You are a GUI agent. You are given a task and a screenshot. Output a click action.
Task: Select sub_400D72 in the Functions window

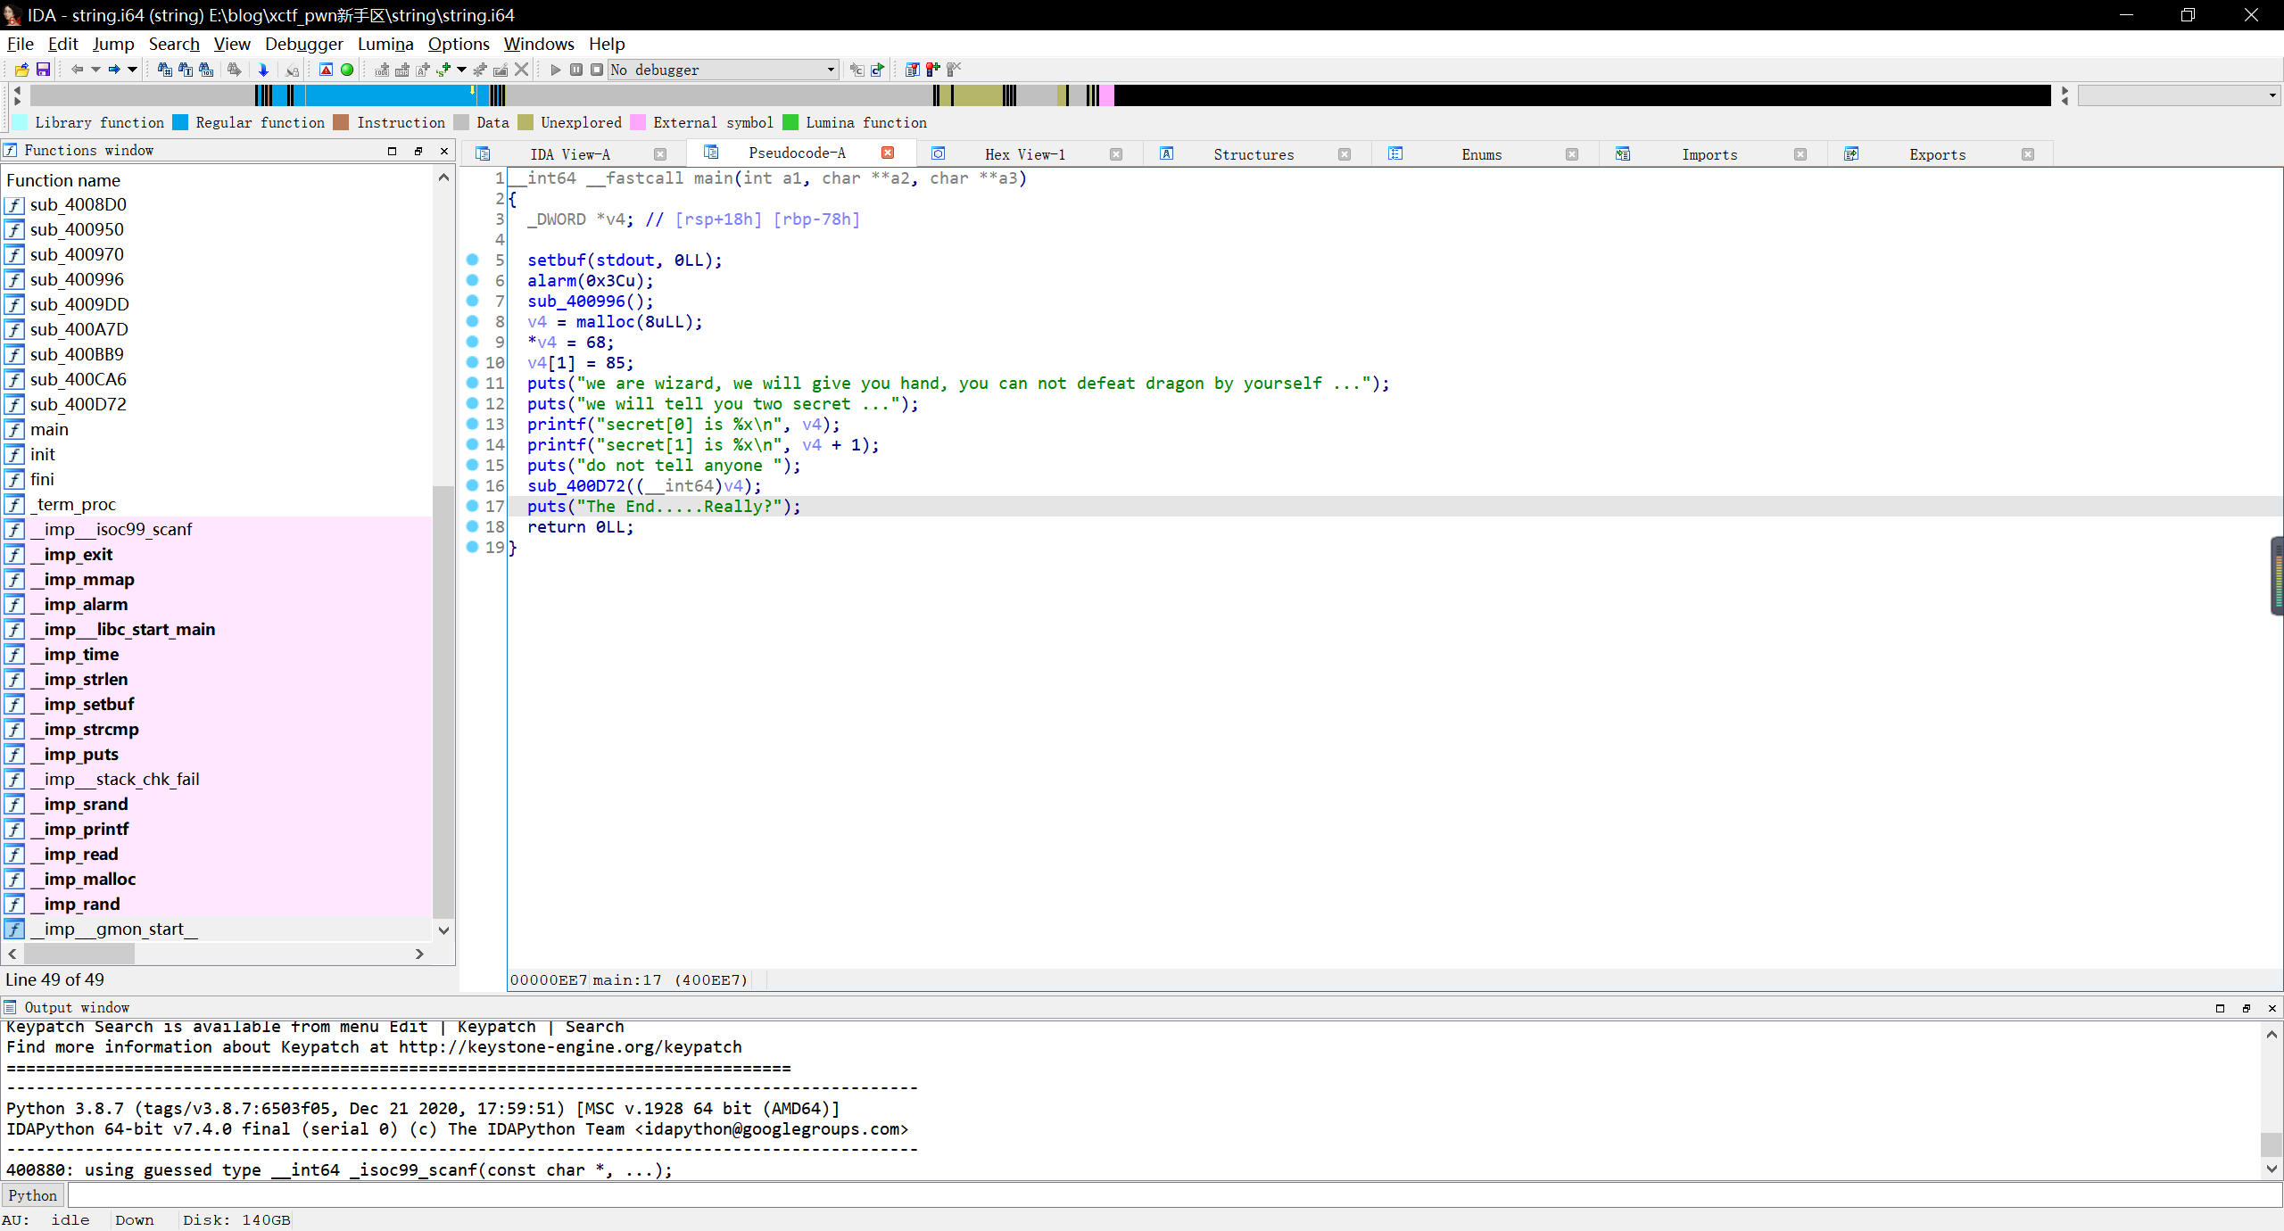[78, 404]
